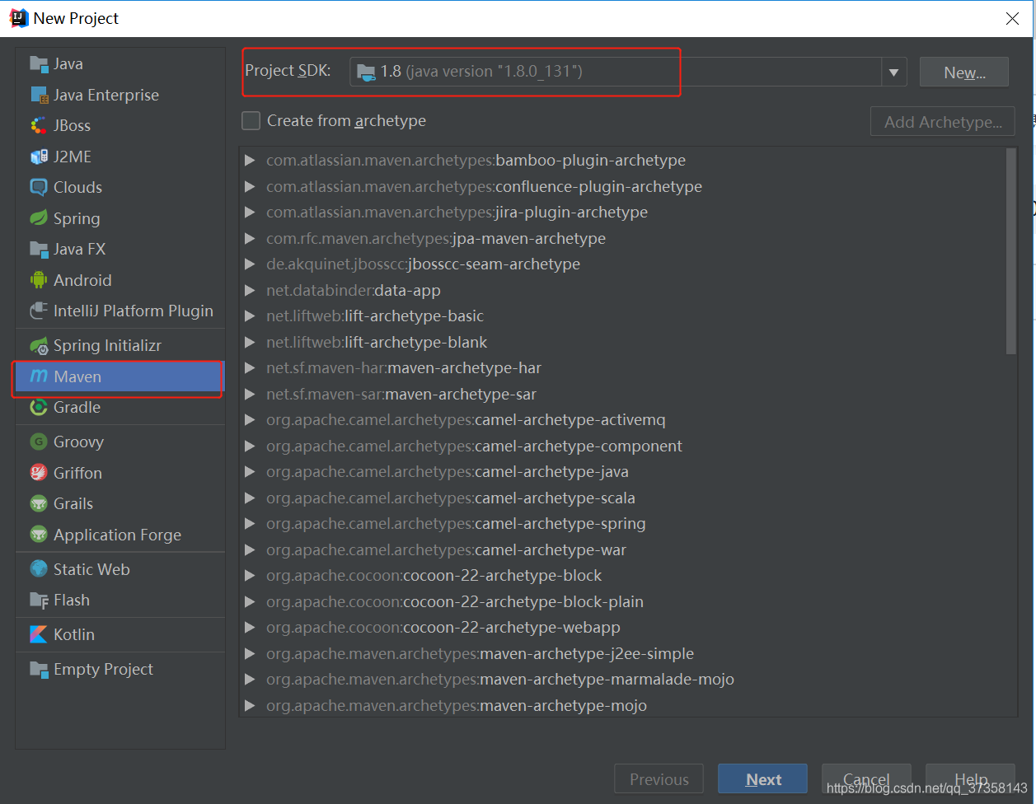
Task: Click the Empty Project folder icon
Action: pyautogui.click(x=39, y=669)
